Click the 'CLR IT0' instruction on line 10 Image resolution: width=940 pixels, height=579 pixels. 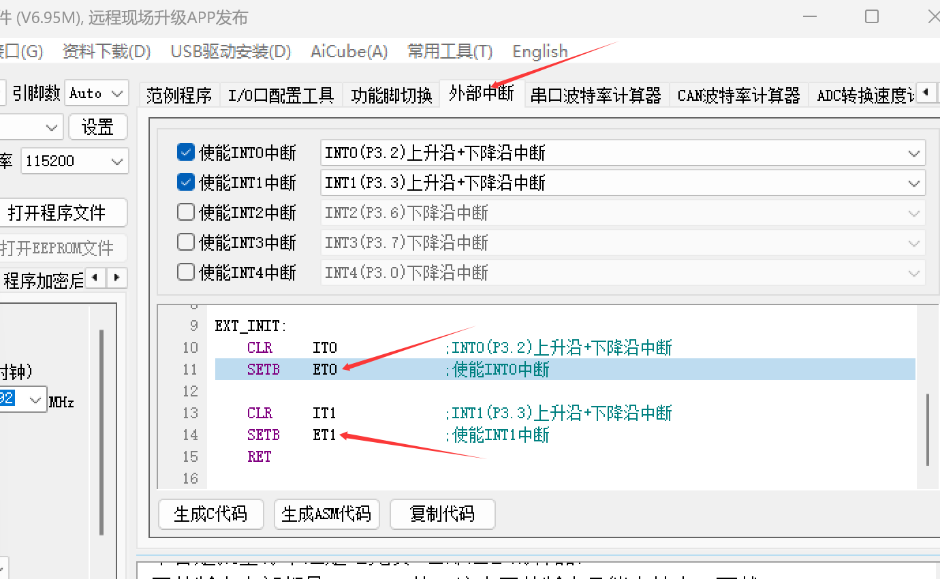[292, 348]
